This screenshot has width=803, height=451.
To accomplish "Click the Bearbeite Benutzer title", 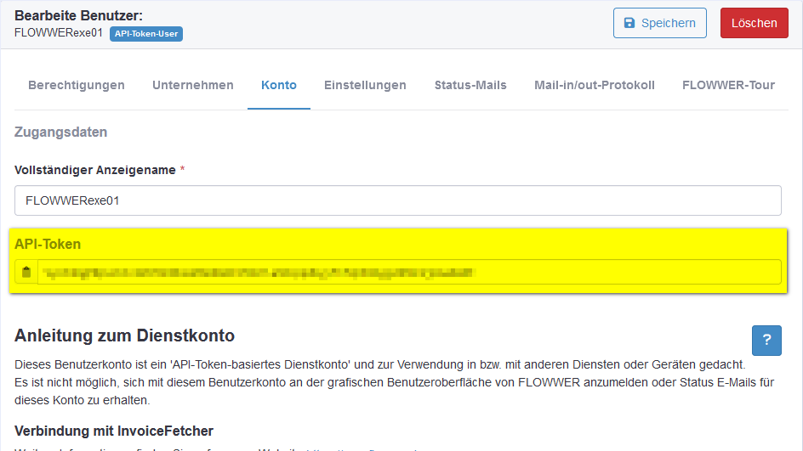I will coord(78,15).
